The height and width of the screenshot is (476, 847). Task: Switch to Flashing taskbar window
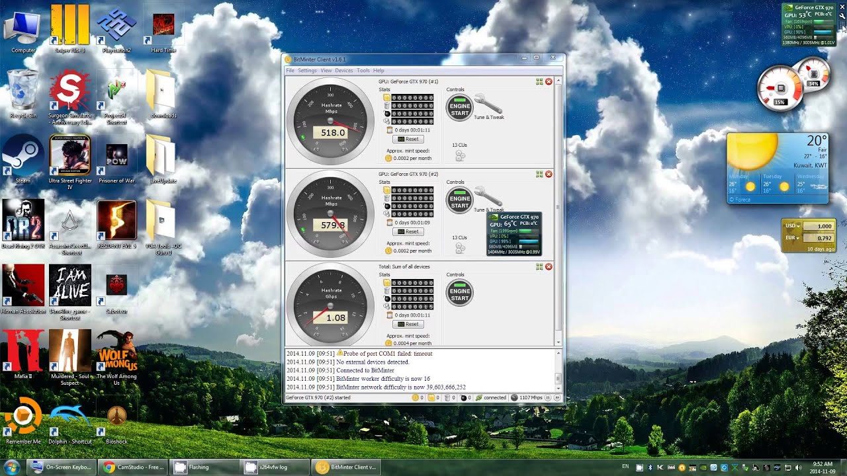[204, 467]
